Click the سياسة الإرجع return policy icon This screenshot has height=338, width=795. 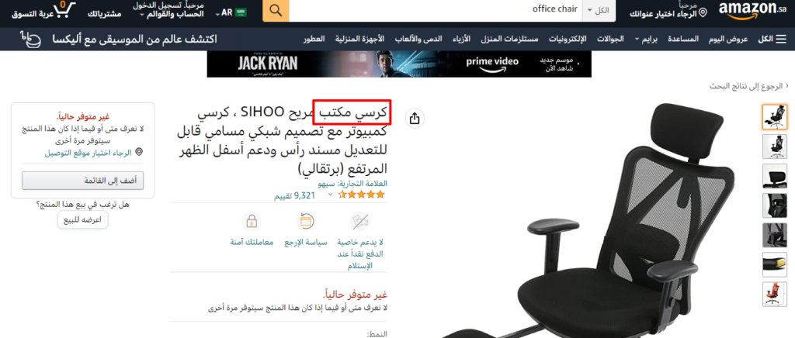point(305,221)
